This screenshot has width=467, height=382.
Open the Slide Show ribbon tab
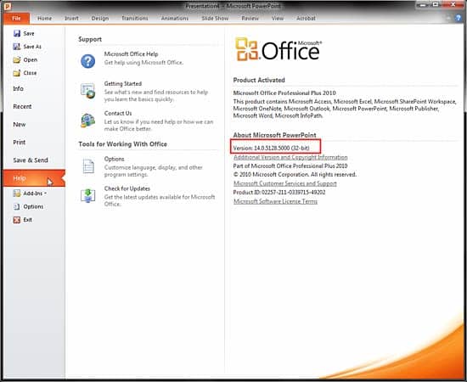[x=215, y=18]
